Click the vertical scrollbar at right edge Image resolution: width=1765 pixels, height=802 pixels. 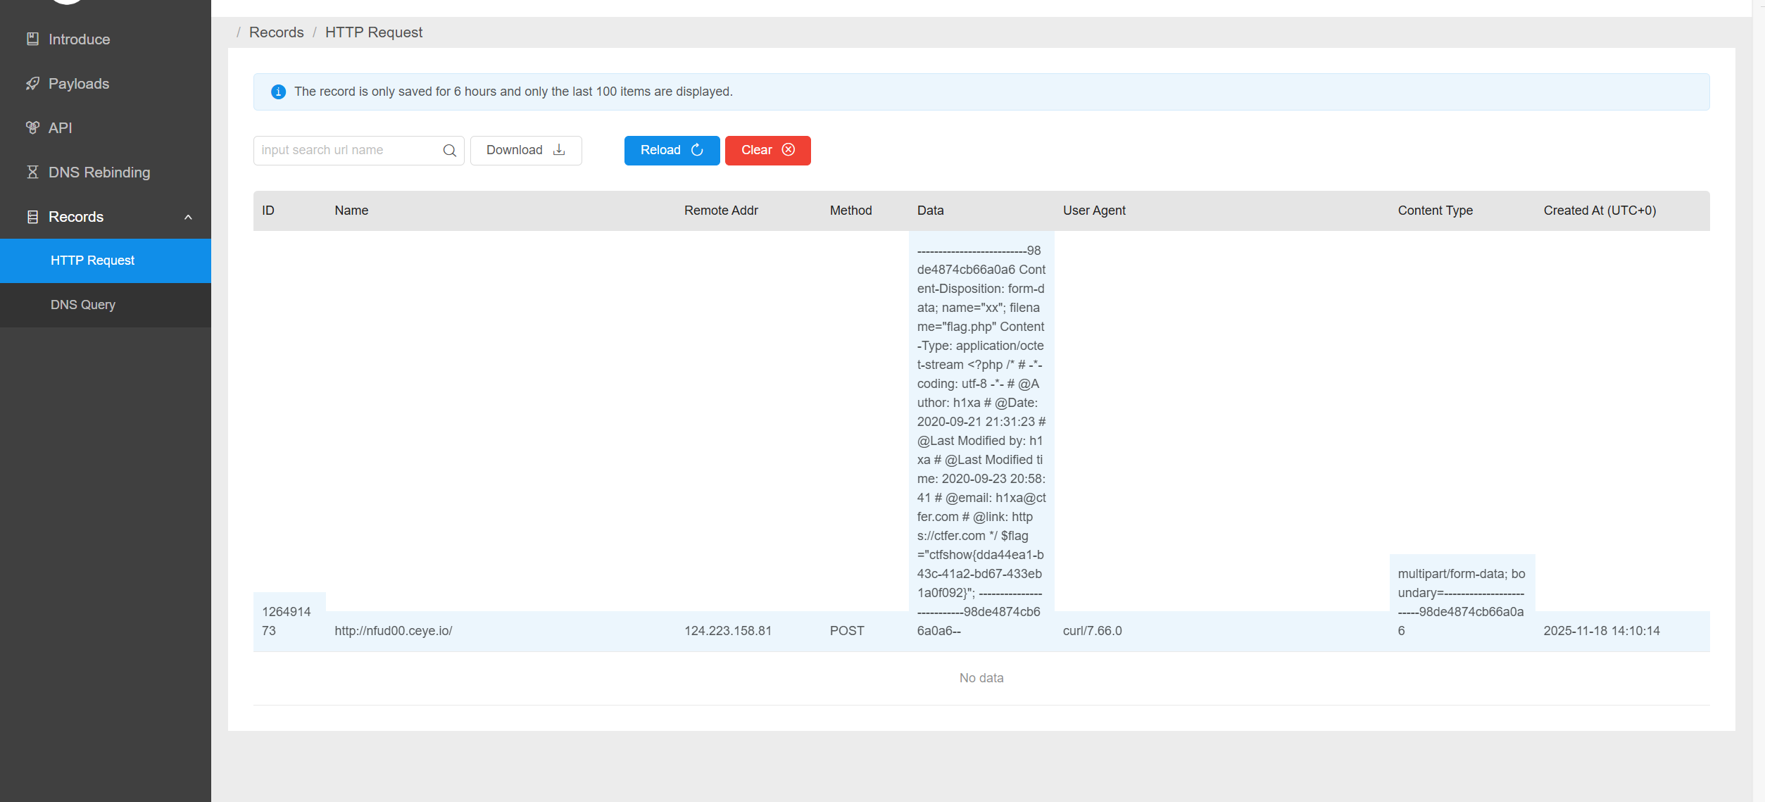1758,401
